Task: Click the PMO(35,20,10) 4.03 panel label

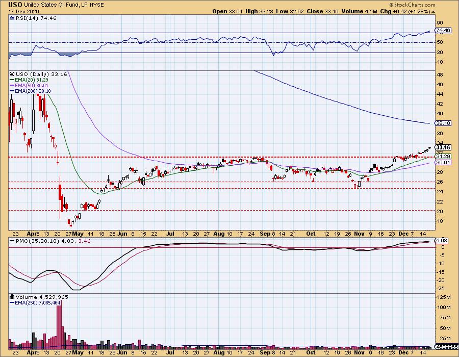Action: [46, 241]
